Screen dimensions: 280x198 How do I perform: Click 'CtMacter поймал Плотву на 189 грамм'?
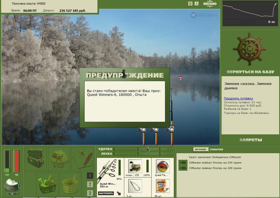tap(215, 168)
